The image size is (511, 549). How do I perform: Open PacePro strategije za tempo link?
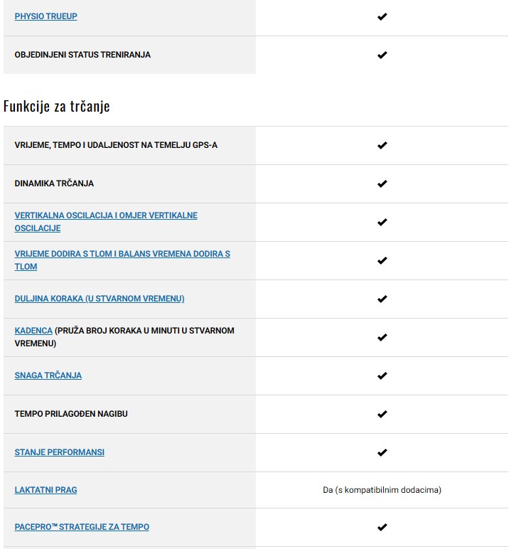click(82, 527)
